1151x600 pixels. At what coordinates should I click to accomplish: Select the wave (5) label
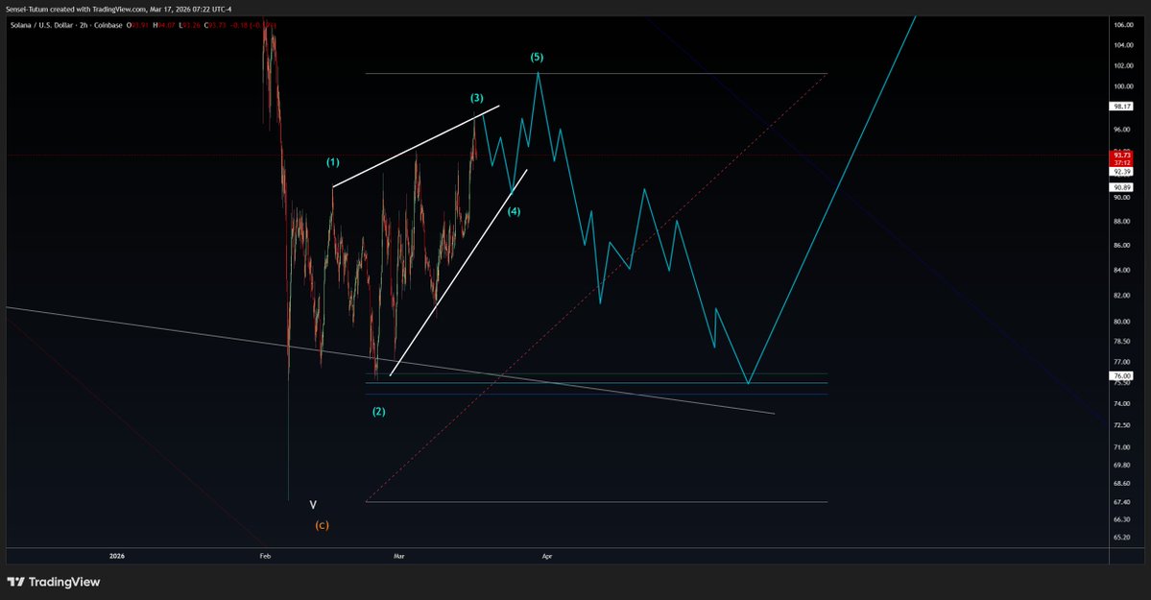tap(537, 58)
